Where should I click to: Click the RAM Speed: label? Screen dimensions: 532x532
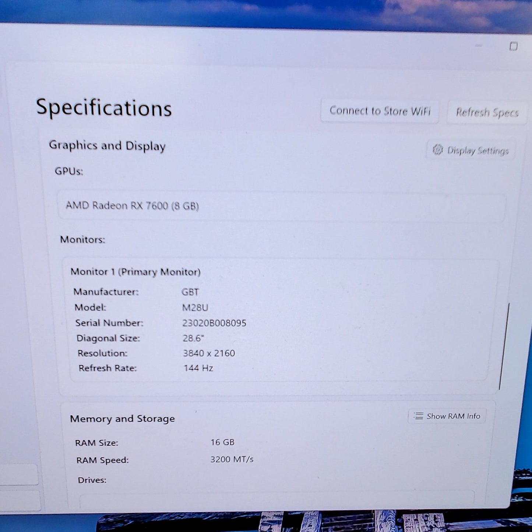[x=102, y=460]
